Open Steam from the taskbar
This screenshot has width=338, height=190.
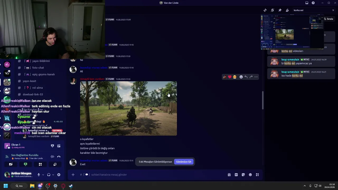coord(71,186)
